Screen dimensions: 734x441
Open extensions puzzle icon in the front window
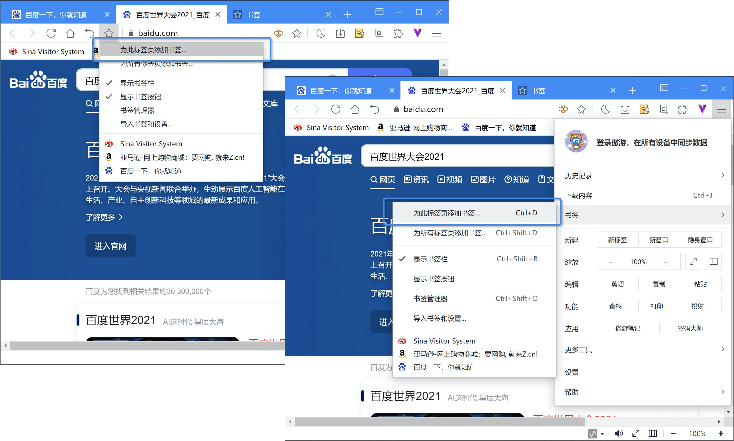point(683,109)
